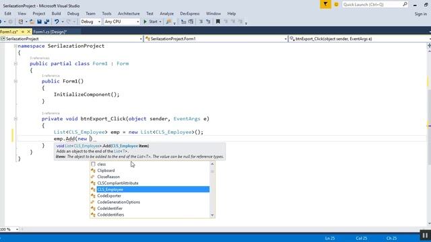Click the increase indent toolbar icon
This screenshot has width=431, height=242.
[x=208, y=22]
